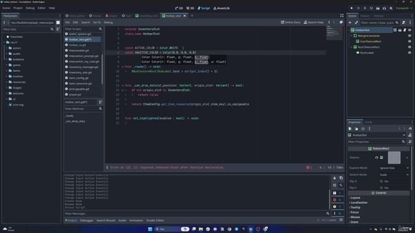Open script editor Search menu
415x233 pixels.
tap(86, 23)
